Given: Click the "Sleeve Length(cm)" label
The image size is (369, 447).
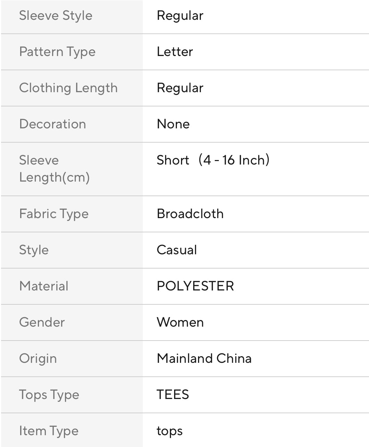Looking at the screenshot, I should [x=55, y=169].
